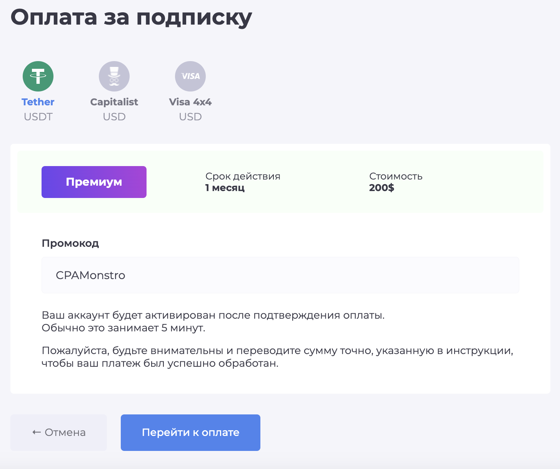Click the Tether label text
Screen dimensions: 560x469
click(38, 102)
